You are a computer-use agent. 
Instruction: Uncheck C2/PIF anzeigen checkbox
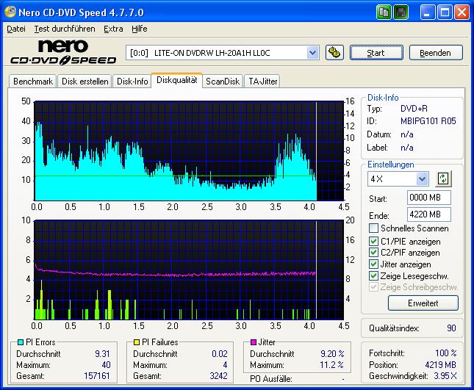(373, 252)
